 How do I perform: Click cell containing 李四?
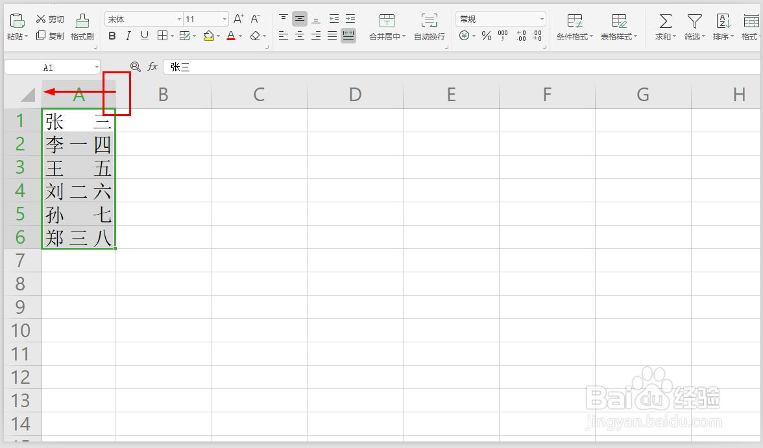tap(79, 144)
